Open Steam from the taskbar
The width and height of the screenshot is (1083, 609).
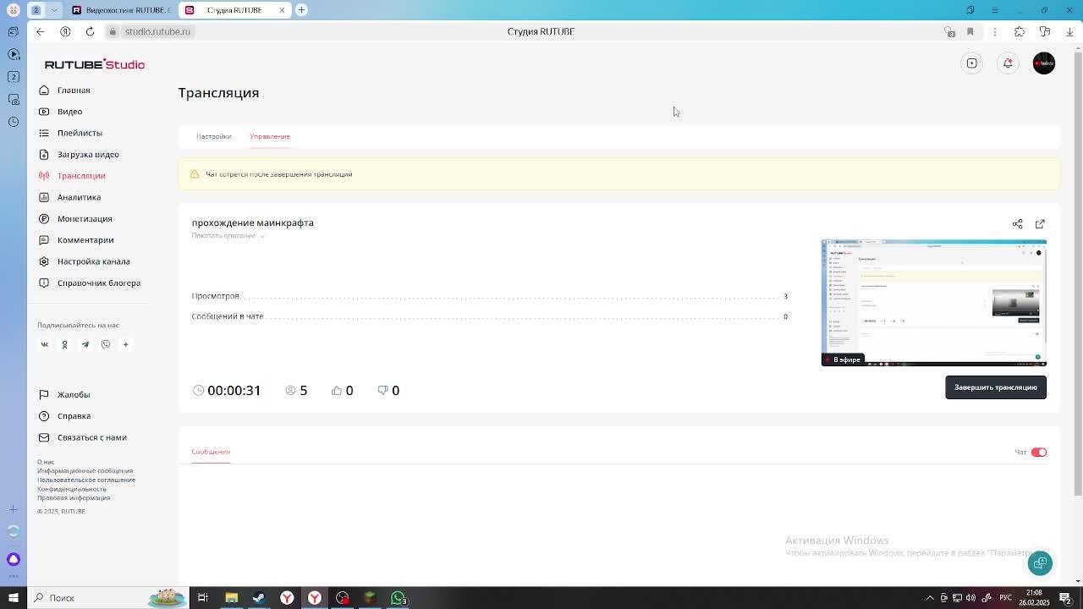click(x=259, y=598)
